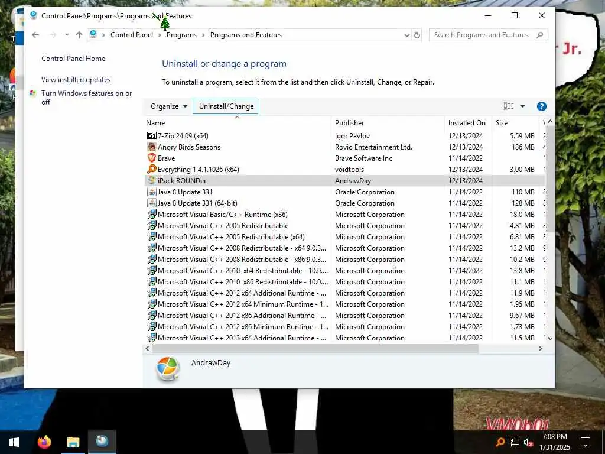Sort by the Name column header
Viewport: 605px width, 454px height.
[237, 123]
